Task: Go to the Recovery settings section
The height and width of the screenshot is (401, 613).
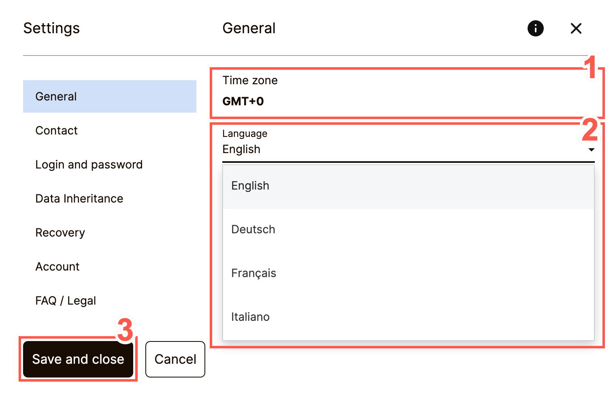Action: 60,232
